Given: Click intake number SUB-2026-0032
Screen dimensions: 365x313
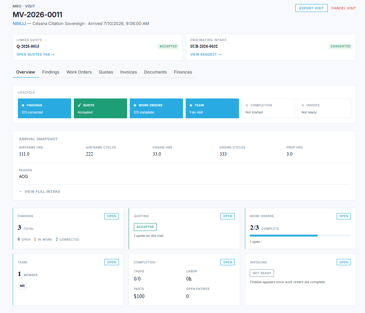Looking at the screenshot, I should point(204,46).
